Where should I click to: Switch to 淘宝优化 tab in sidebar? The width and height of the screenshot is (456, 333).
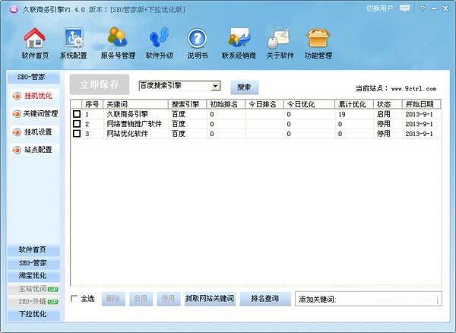coord(33,275)
